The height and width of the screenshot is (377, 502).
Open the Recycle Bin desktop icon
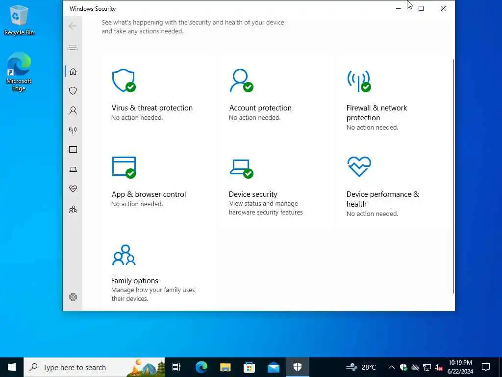(19, 20)
